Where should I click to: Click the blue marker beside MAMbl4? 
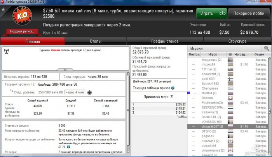tap(189, 93)
